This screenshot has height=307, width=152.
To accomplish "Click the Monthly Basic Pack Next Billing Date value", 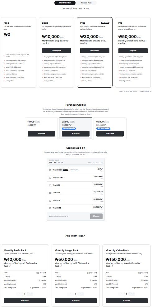I will click(x=38, y=288).
